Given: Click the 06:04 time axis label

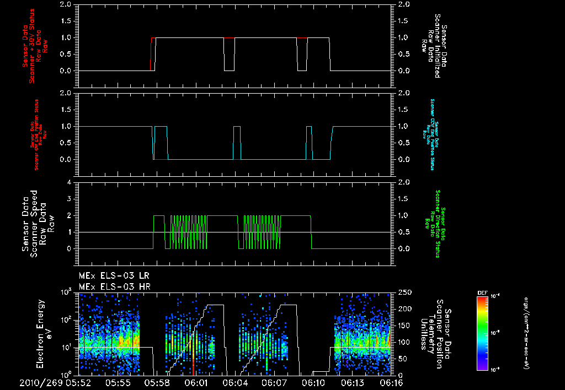Looking at the screenshot, I should coord(235,383).
